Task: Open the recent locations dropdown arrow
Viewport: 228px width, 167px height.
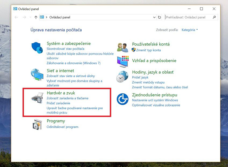Action: tap(30, 17)
